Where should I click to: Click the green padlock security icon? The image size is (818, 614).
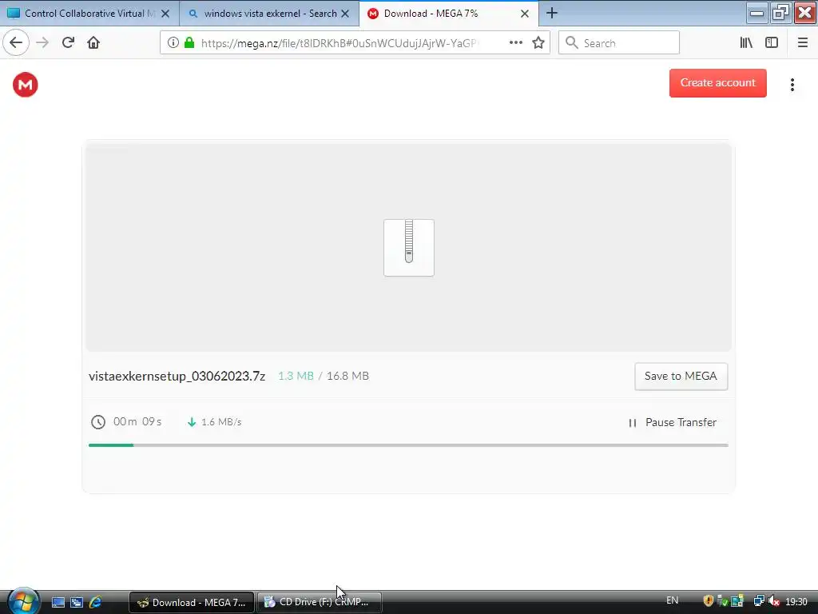tap(189, 43)
